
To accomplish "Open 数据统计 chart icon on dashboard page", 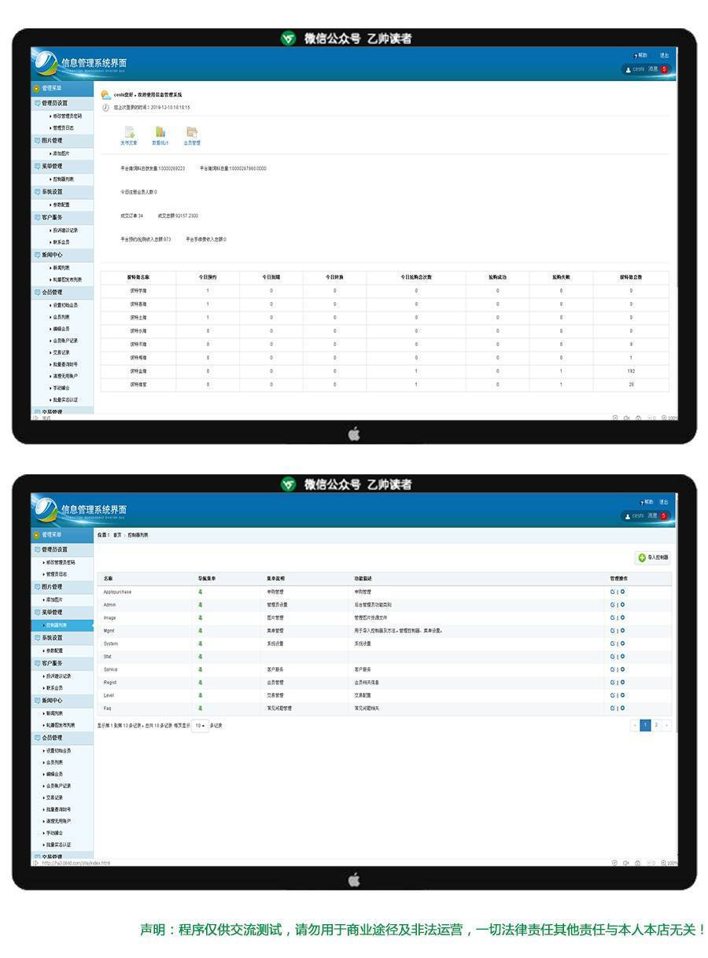I will 160,132.
